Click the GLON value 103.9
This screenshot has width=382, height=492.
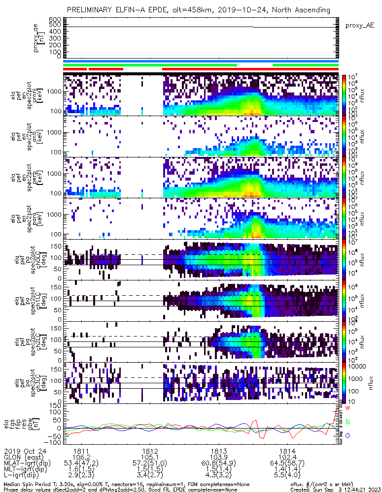218,457
